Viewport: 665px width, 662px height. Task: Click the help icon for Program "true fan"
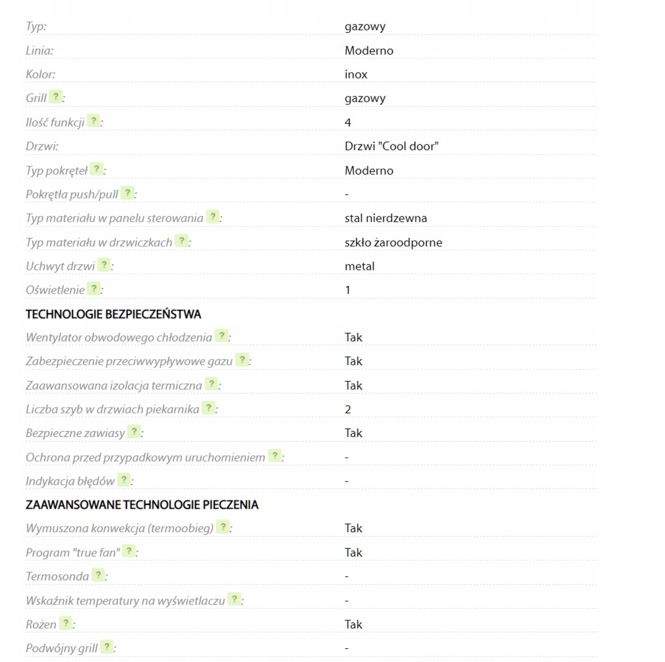[x=129, y=551]
